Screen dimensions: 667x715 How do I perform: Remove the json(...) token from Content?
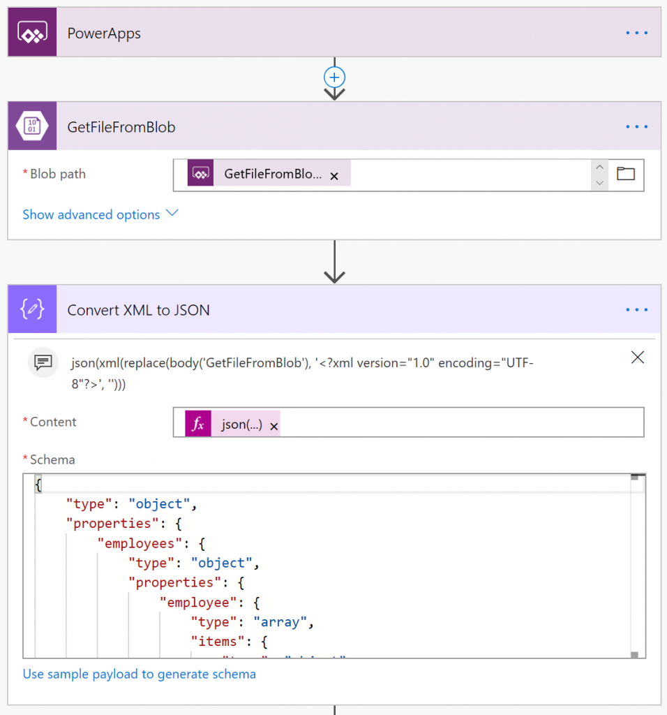tap(273, 427)
